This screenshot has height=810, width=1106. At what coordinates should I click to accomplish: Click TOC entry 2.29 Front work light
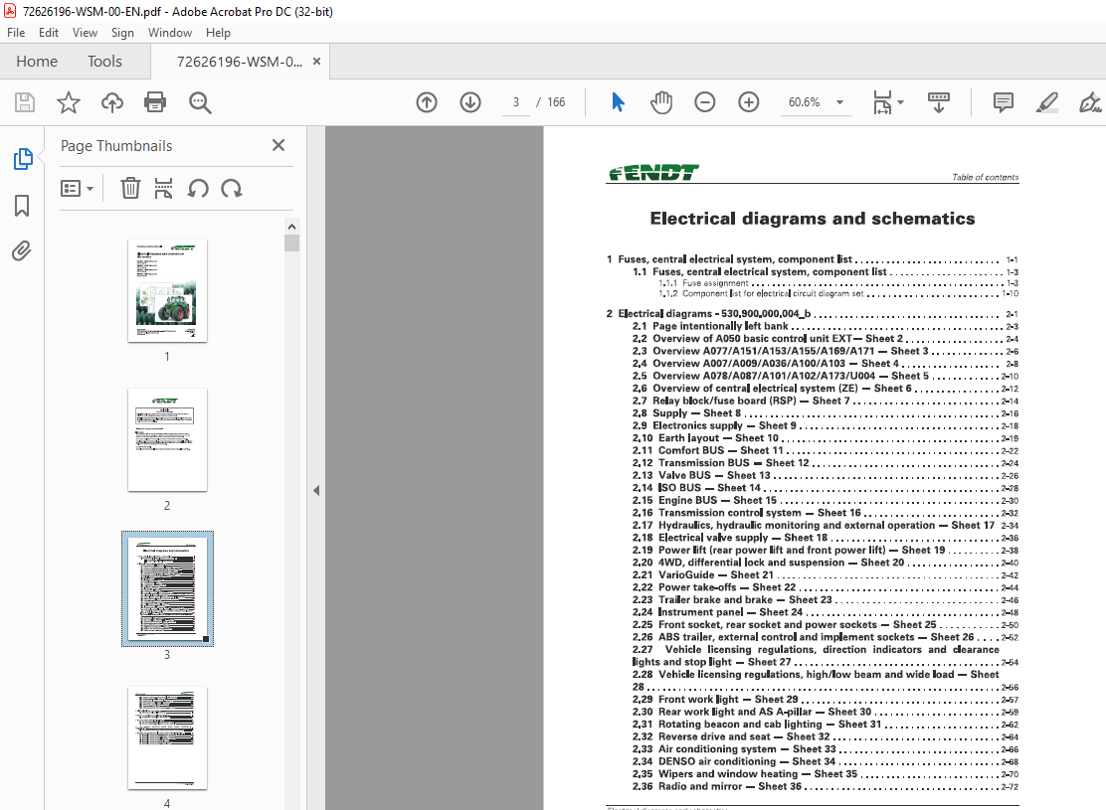point(826,700)
